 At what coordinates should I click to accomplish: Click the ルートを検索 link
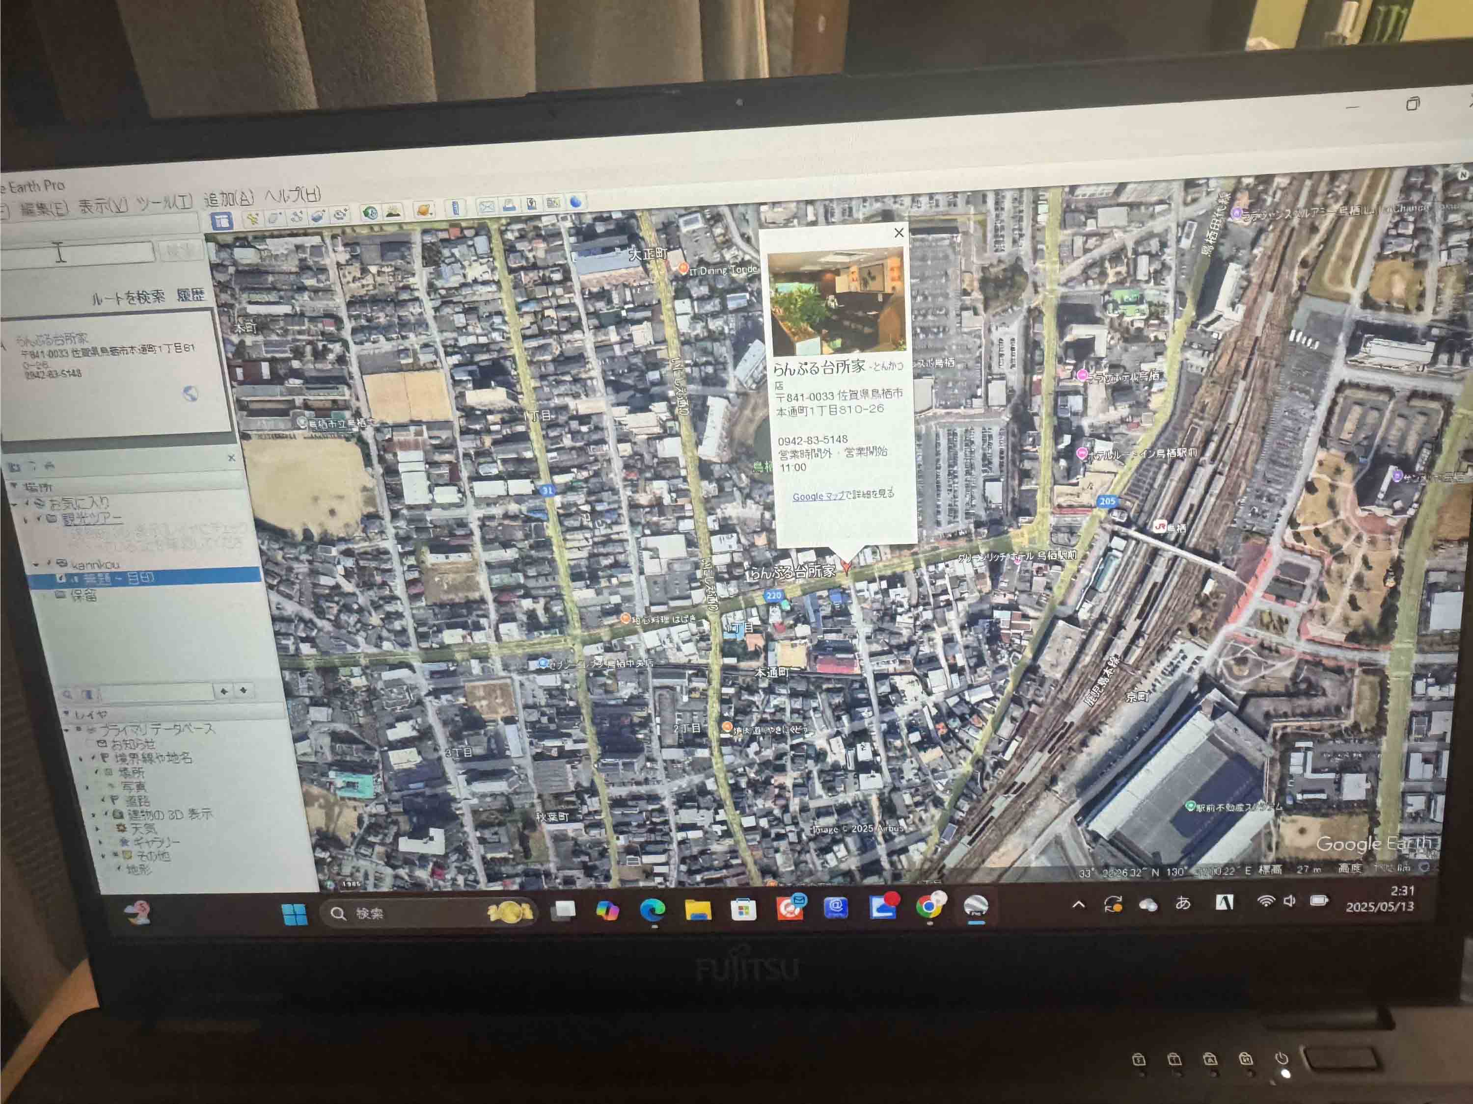129,297
